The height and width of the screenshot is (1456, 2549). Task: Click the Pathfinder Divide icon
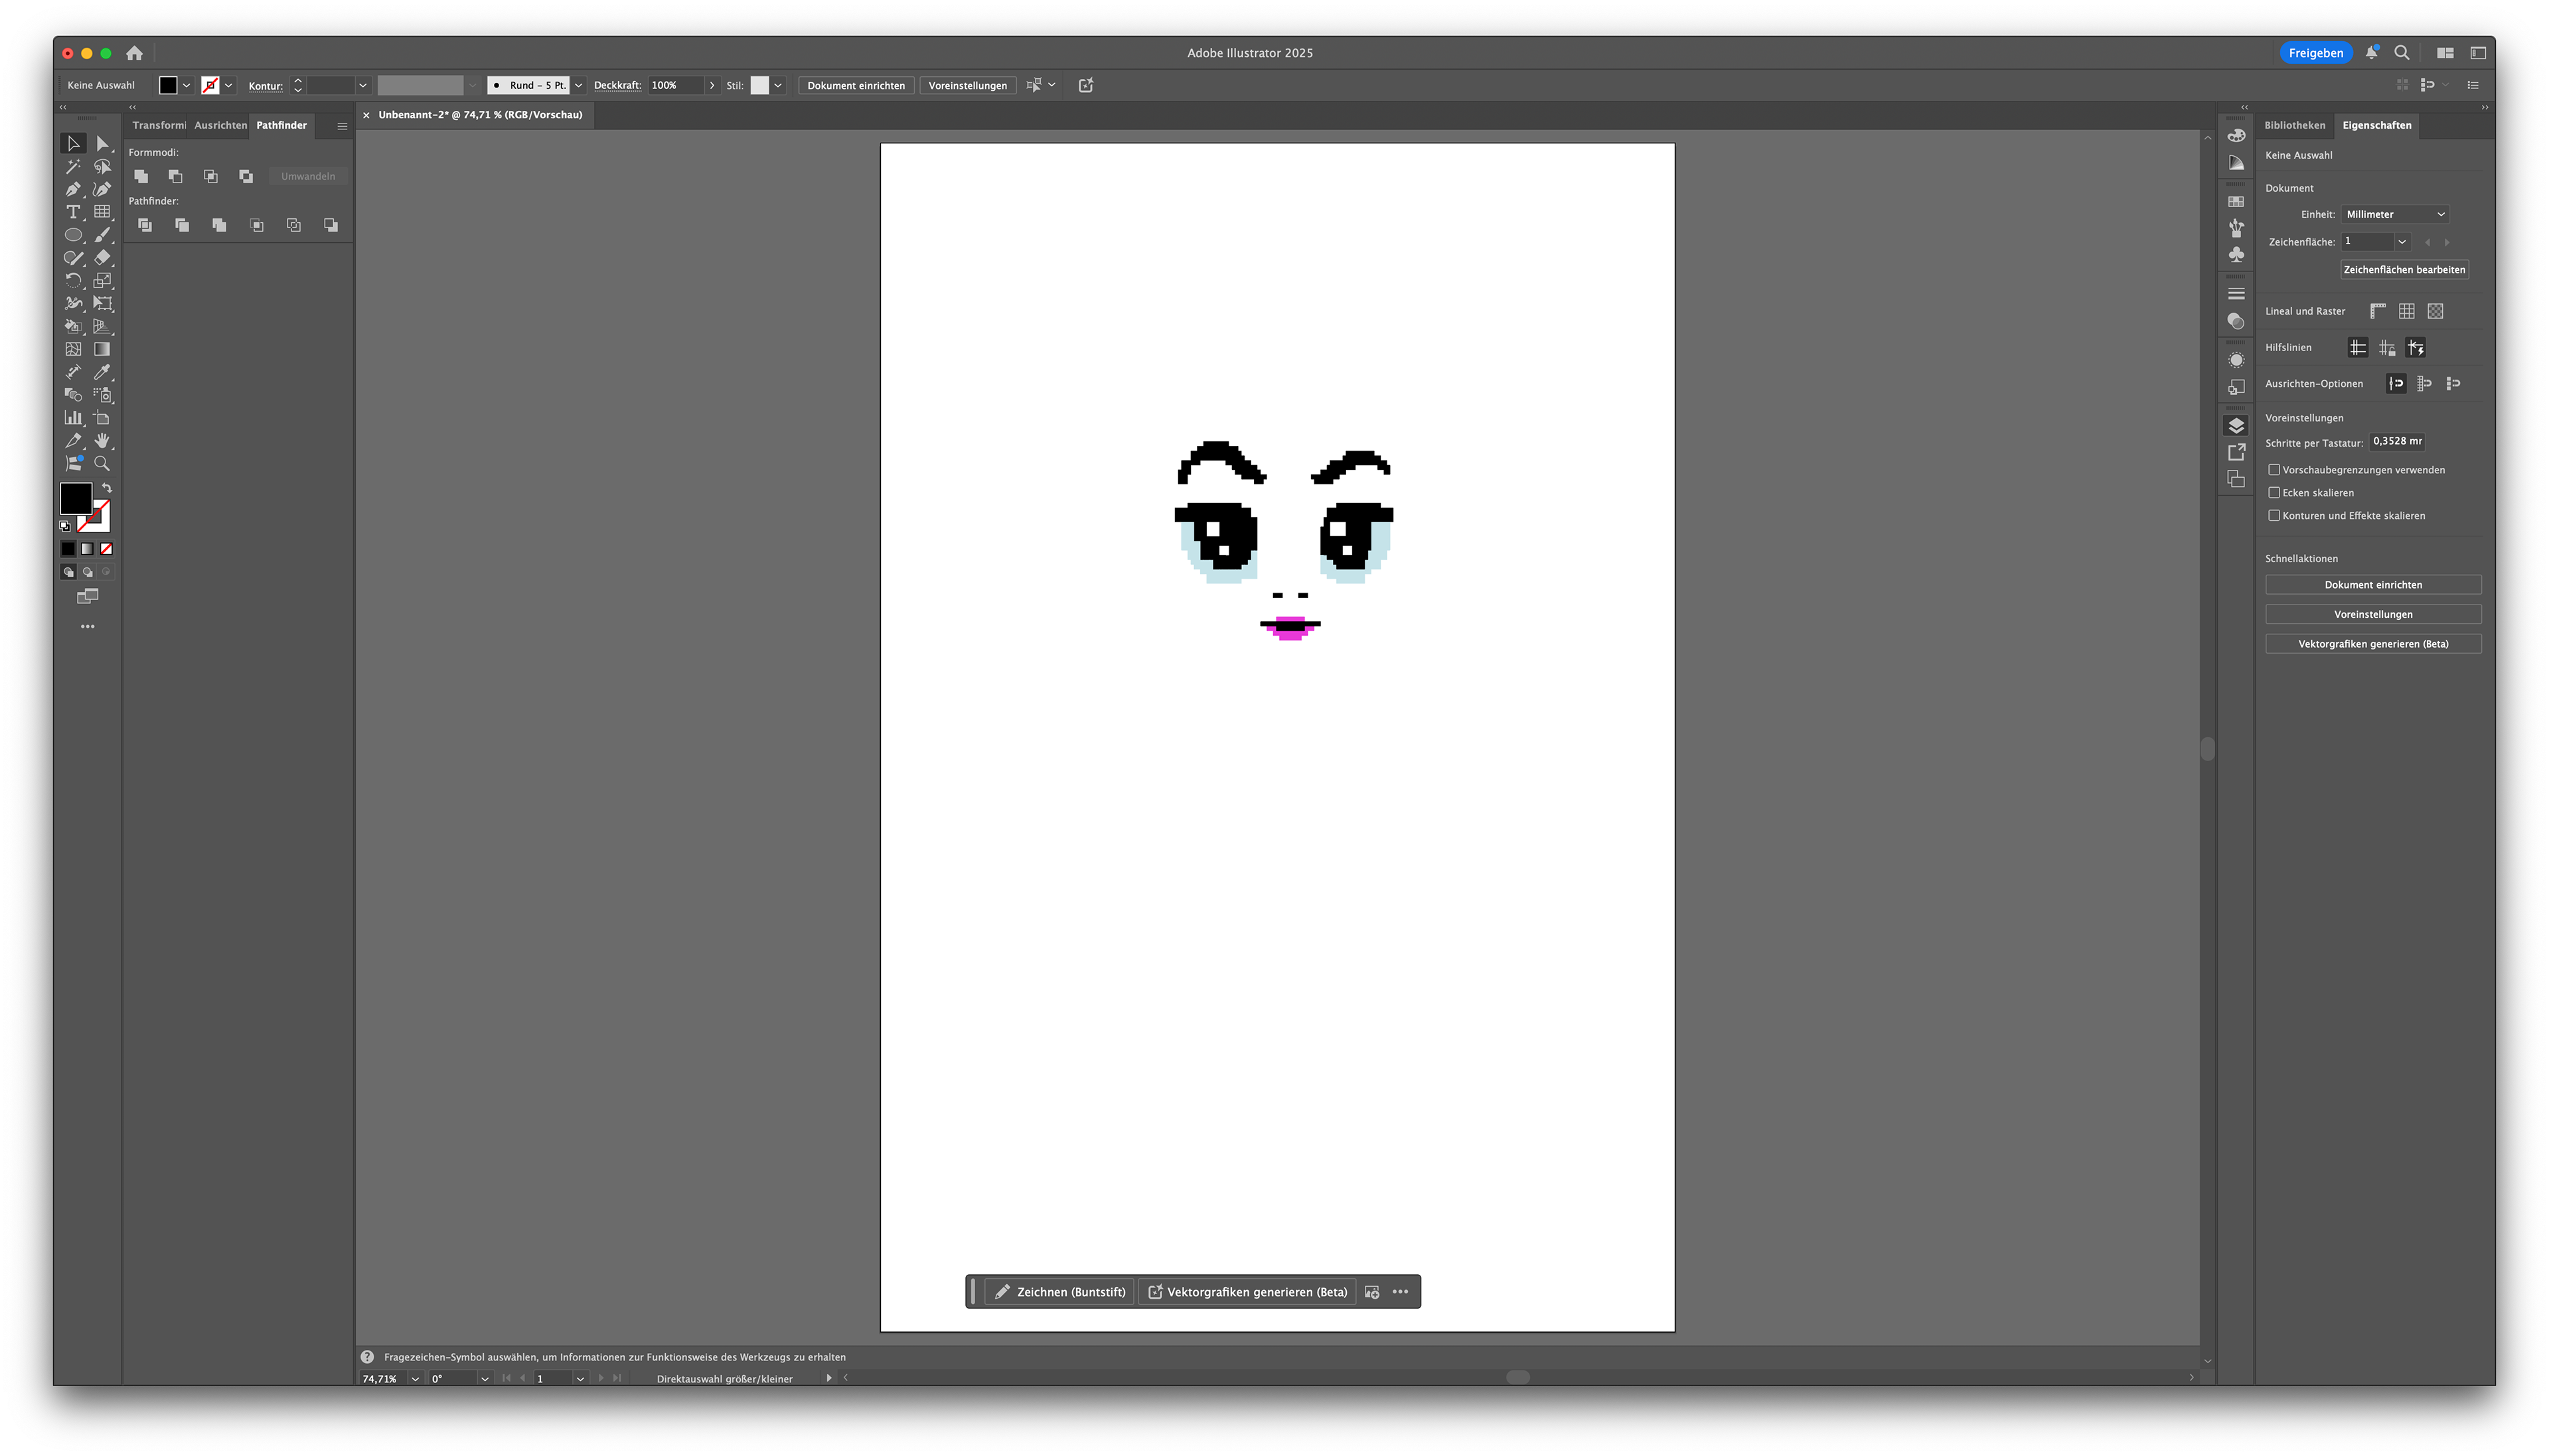coord(145,225)
